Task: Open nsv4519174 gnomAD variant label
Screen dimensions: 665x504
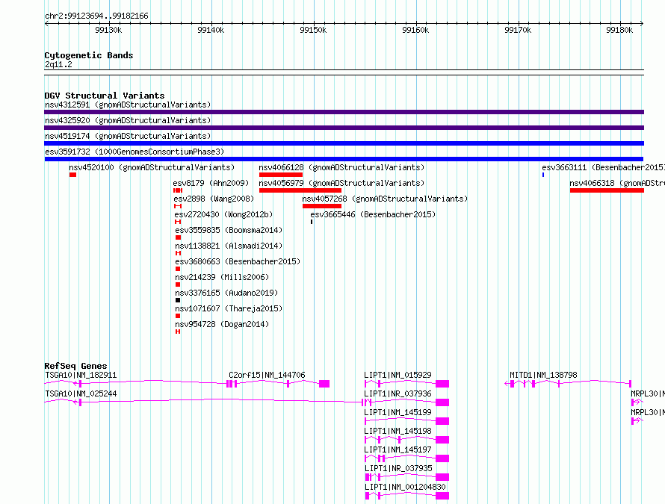Action: [x=128, y=136]
